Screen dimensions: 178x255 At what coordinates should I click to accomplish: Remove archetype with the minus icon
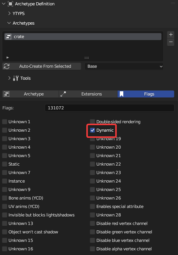pyautogui.click(x=171, y=42)
